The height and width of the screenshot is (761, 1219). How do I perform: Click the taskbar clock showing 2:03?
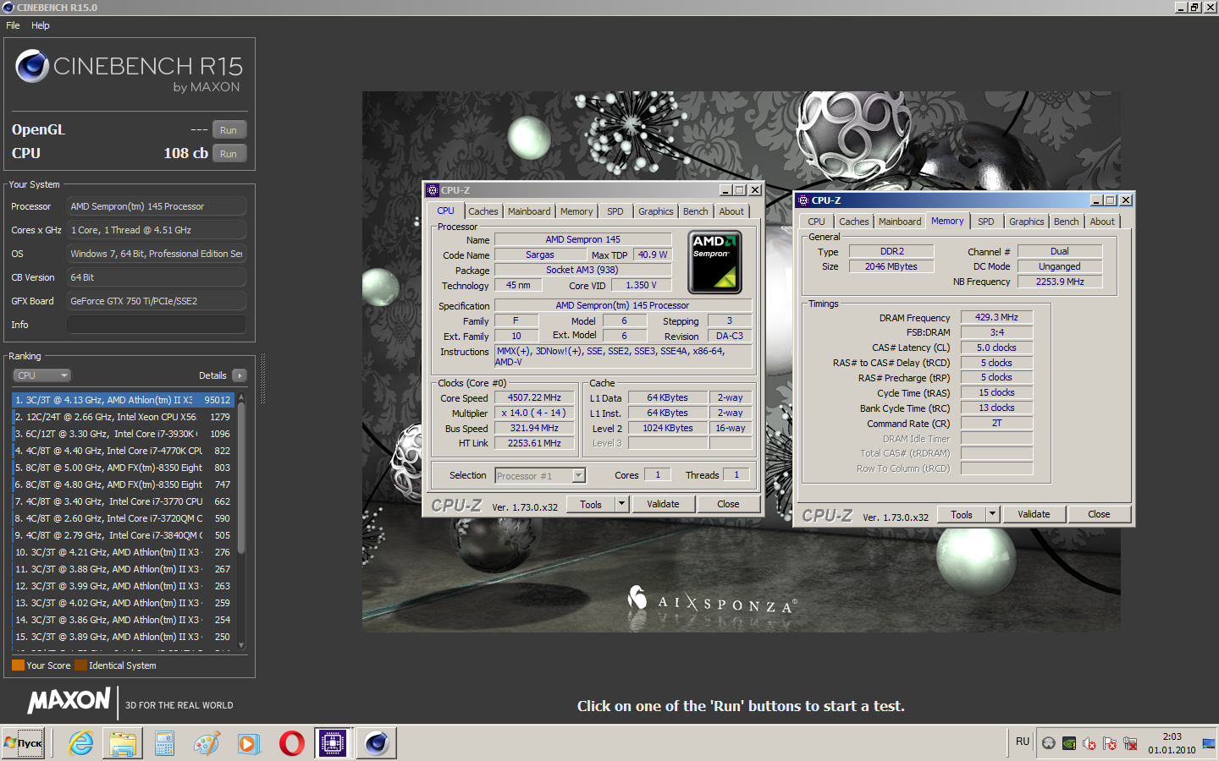click(1172, 736)
